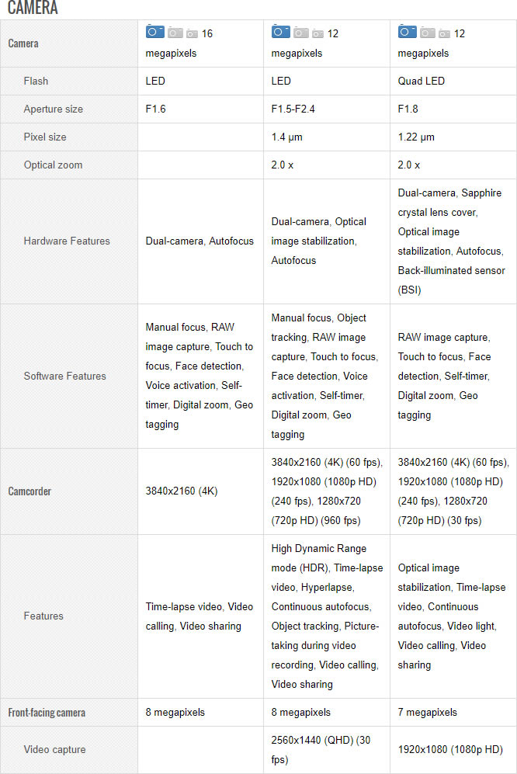Select the Camera row header
The width and height of the screenshot is (517, 774).
[23, 43]
